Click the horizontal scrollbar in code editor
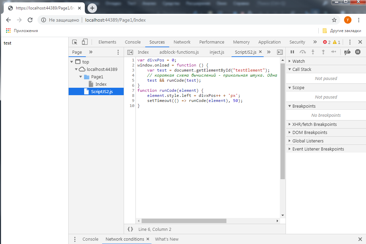Screen dimensions: 366x244 tap(184, 221)
